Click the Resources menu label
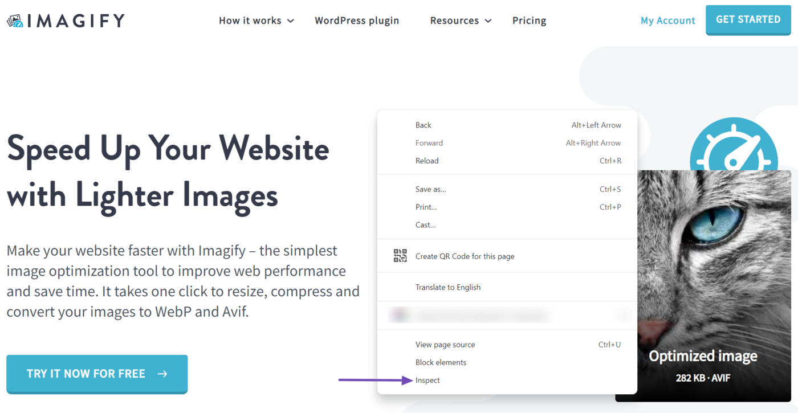 (454, 21)
